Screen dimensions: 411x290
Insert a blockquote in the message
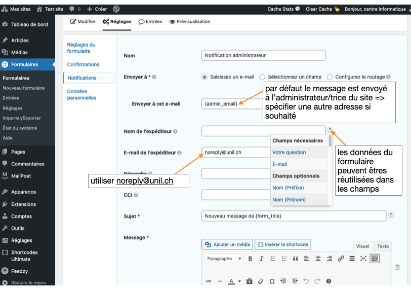(296, 259)
